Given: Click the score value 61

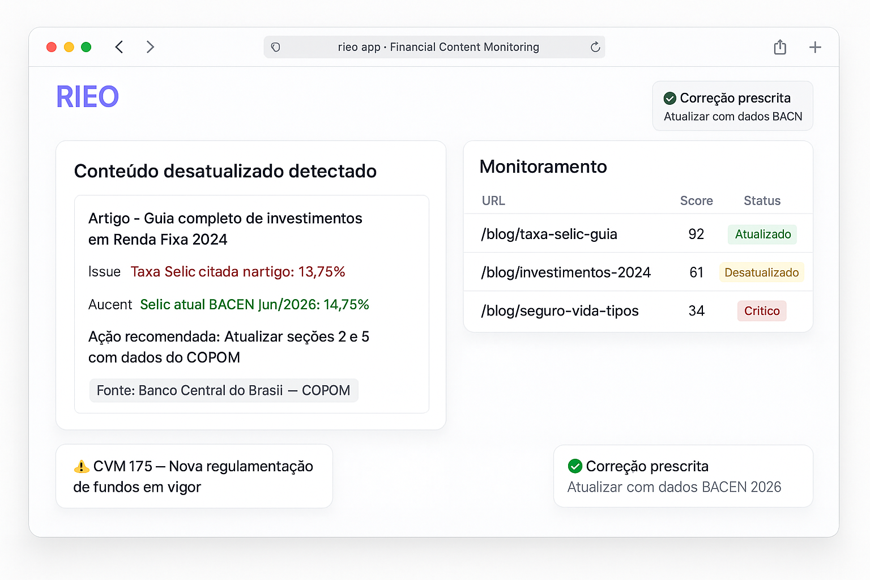Looking at the screenshot, I should coord(696,272).
